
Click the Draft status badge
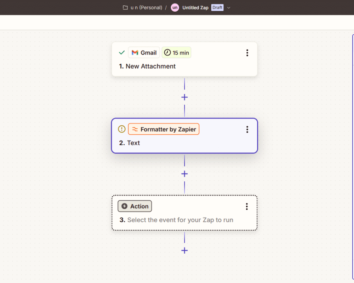click(x=217, y=7)
